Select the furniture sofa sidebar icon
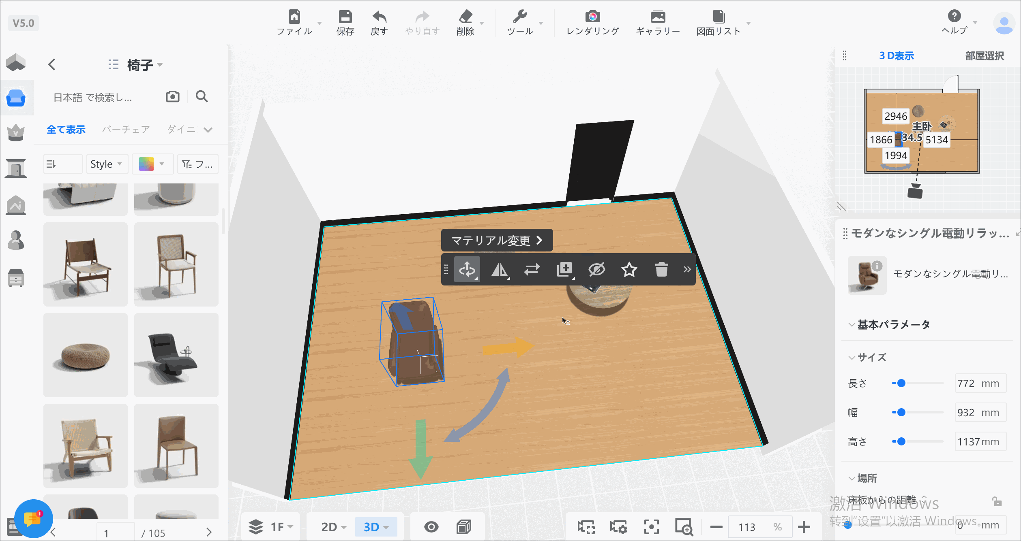 point(16,98)
